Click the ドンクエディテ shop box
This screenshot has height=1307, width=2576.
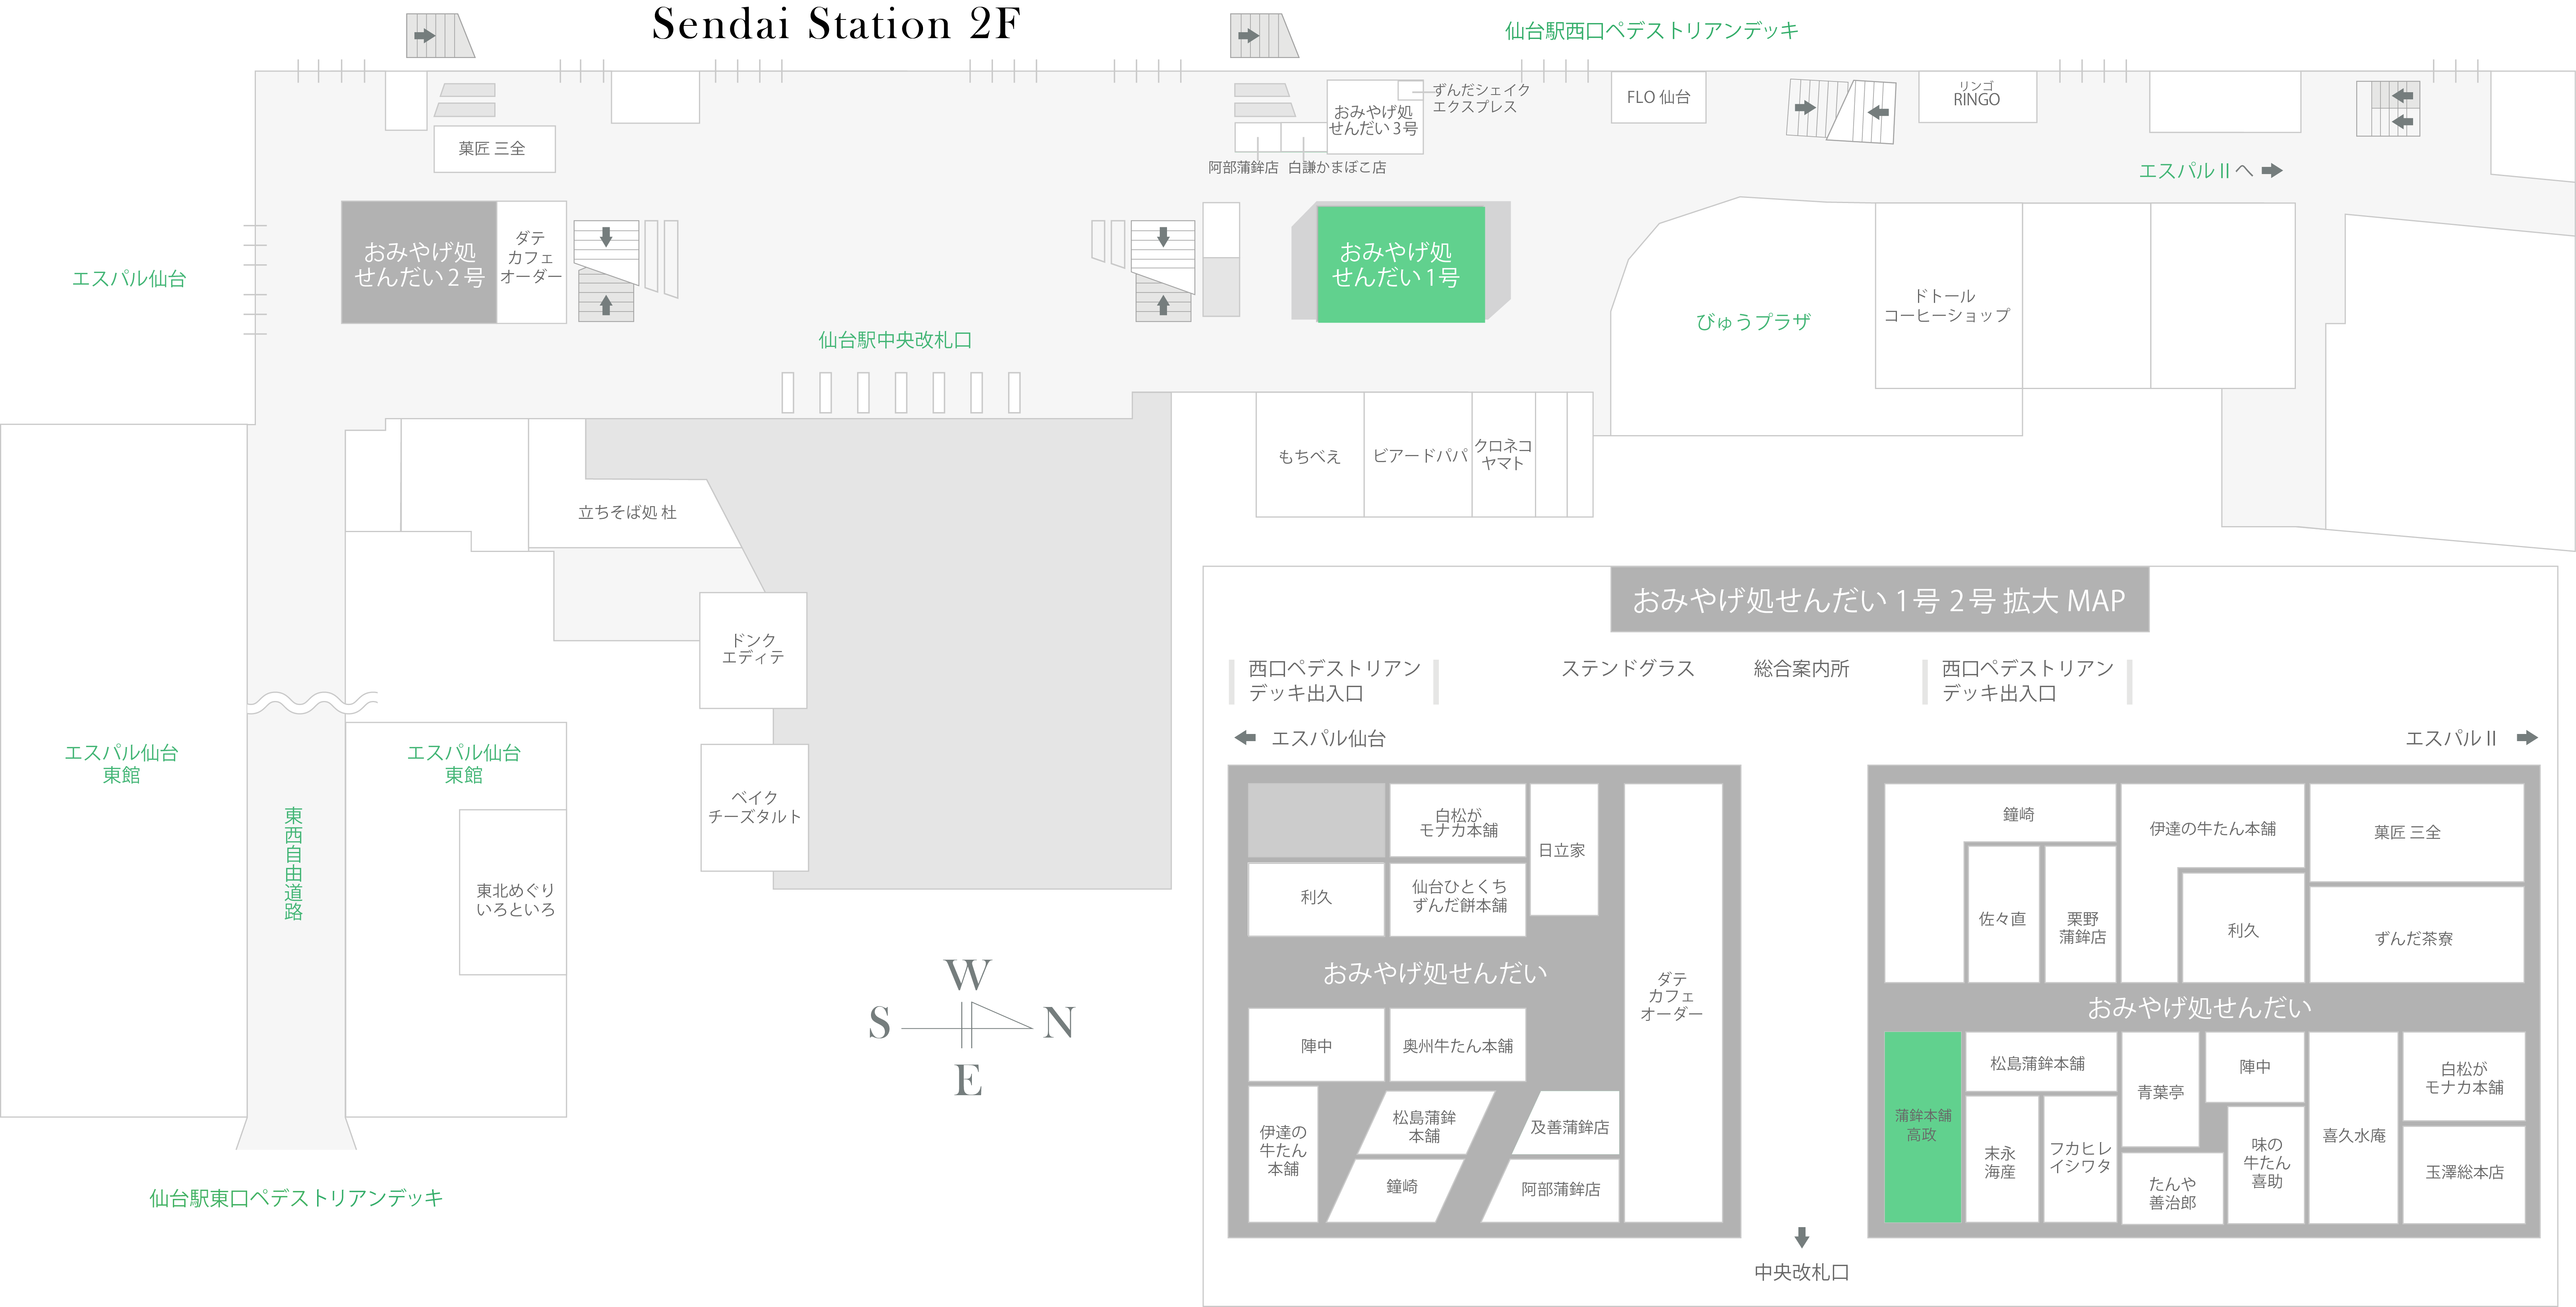(x=753, y=650)
